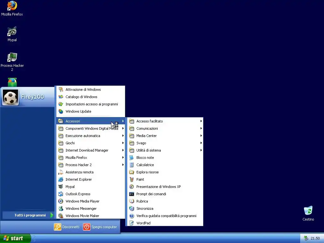Expand the Accesso facilitato submenu arrow
324x243 pixels.
[x=201, y=121]
